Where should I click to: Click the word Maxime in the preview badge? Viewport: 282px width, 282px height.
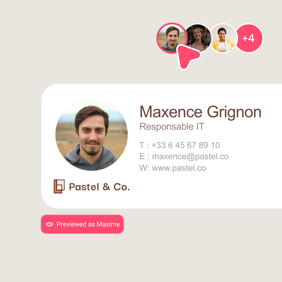108,224
